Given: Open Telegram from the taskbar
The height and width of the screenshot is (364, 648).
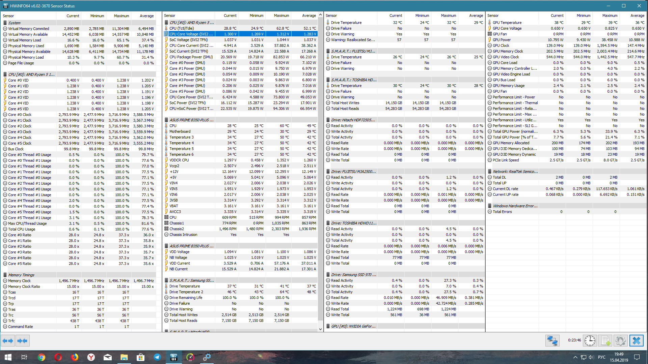Looking at the screenshot, I should [157, 357].
